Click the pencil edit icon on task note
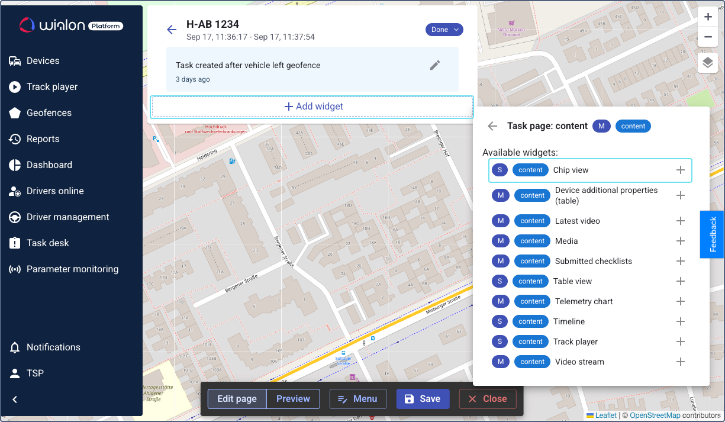 (x=435, y=65)
